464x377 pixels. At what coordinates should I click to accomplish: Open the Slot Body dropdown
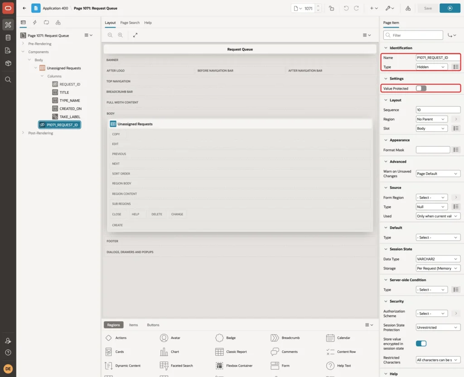pyautogui.click(x=431, y=128)
